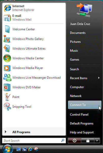
Task: Open Internet Explorer from the Quick Launch bar
Action: (30, 149)
